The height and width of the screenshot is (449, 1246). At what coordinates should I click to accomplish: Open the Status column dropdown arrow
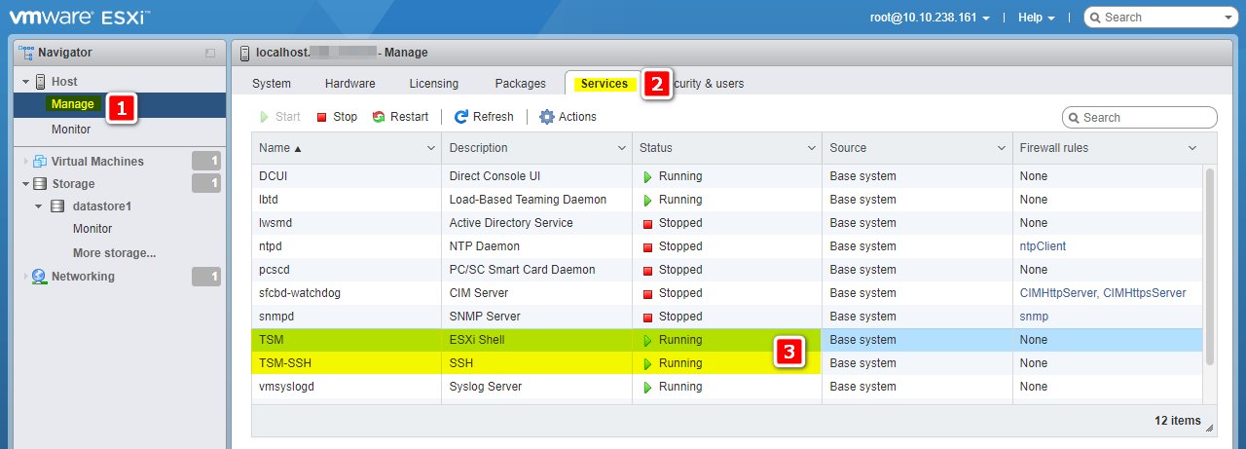[x=812, y=148]
